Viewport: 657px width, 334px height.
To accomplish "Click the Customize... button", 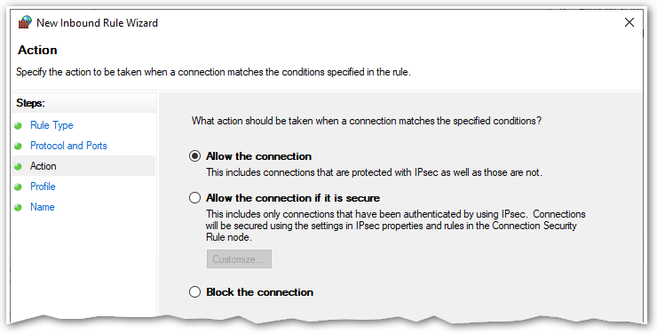I will click(x=239, y=259).
